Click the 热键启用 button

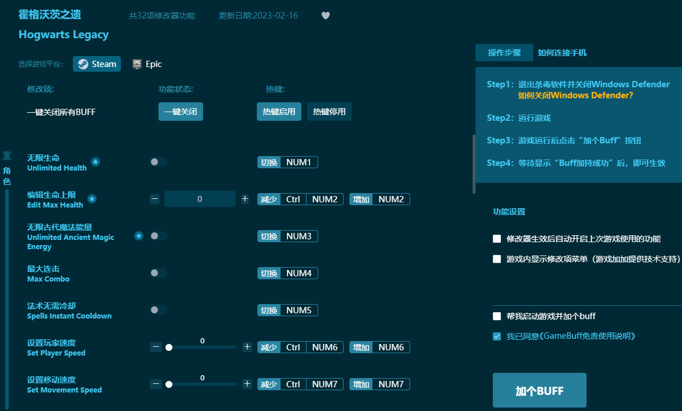point(279,112)
